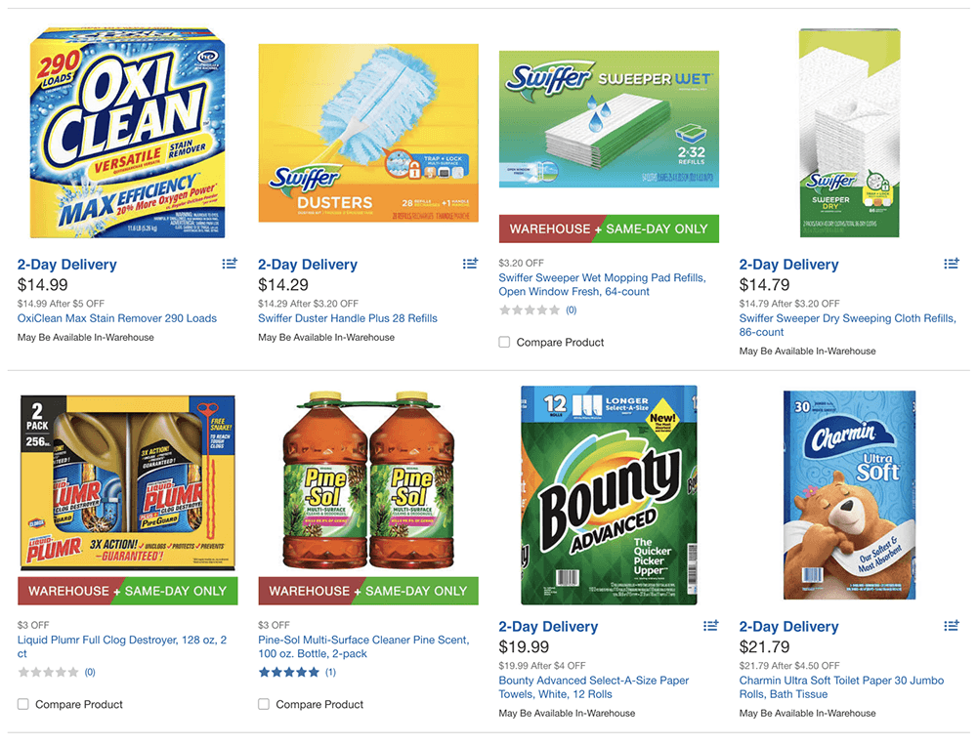Open Swiffer Sweeper Dry Sweeping Cloth Refills link
Viewport: 977px width, 745px height.
coord(847,325)
